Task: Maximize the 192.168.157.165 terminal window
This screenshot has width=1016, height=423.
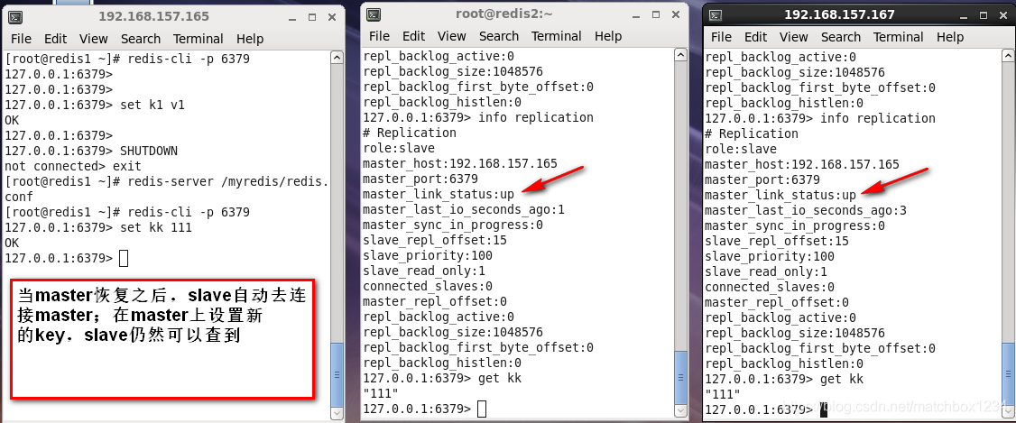Action: pyautogui.click(x=312, y=17)
